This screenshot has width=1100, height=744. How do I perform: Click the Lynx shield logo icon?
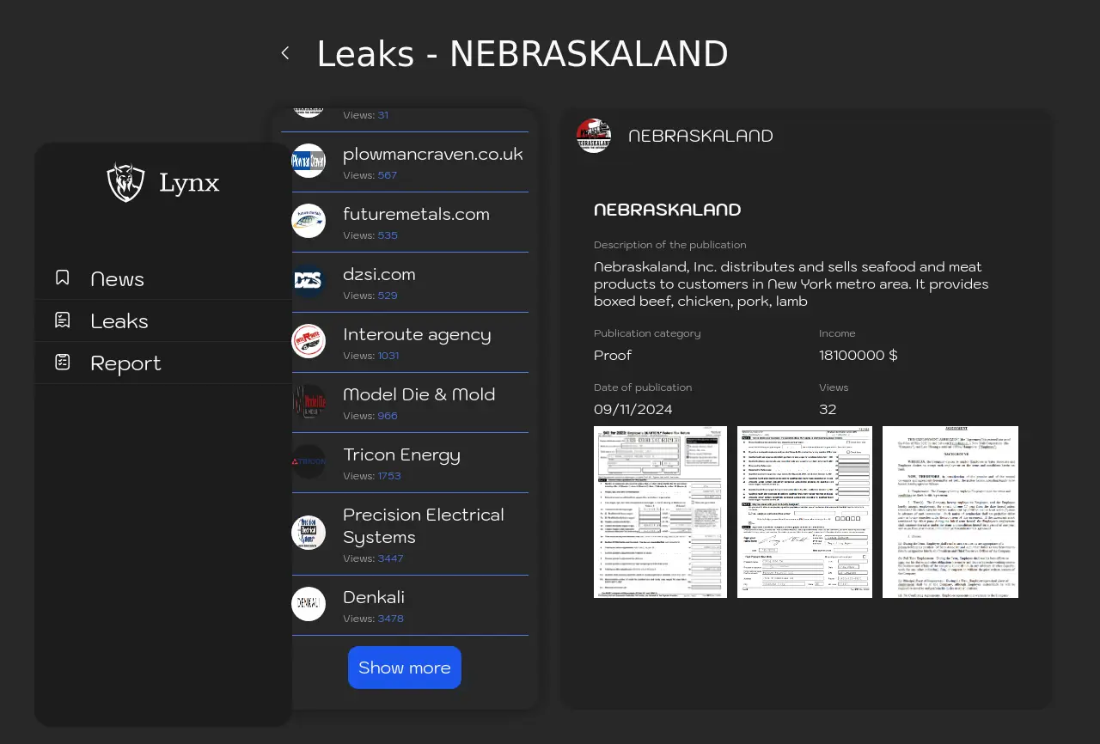coord(125,182)
